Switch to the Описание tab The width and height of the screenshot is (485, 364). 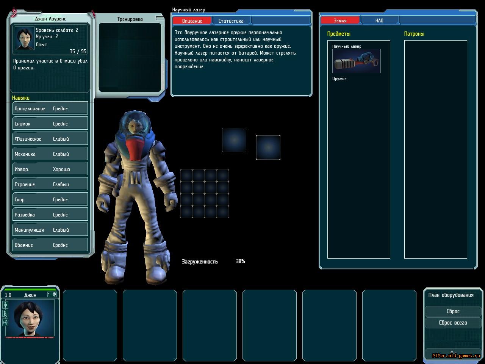tap(192, 21)
